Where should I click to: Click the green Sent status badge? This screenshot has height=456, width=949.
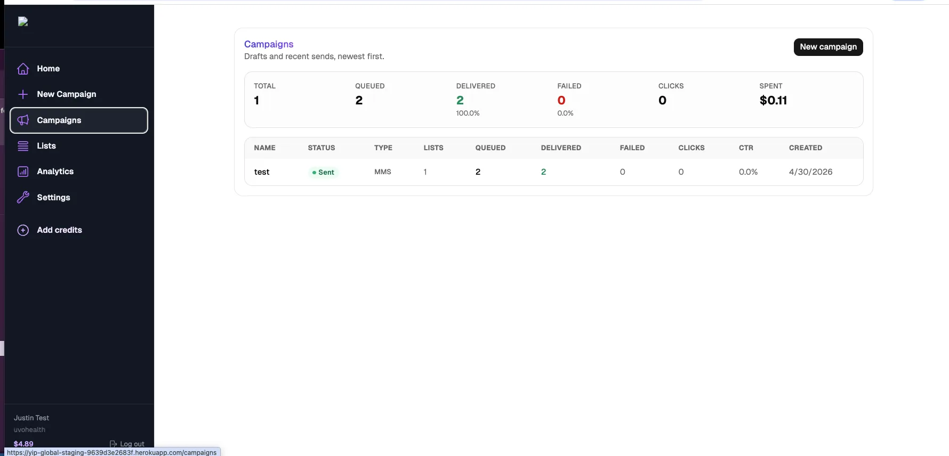[x=323, y=172]
